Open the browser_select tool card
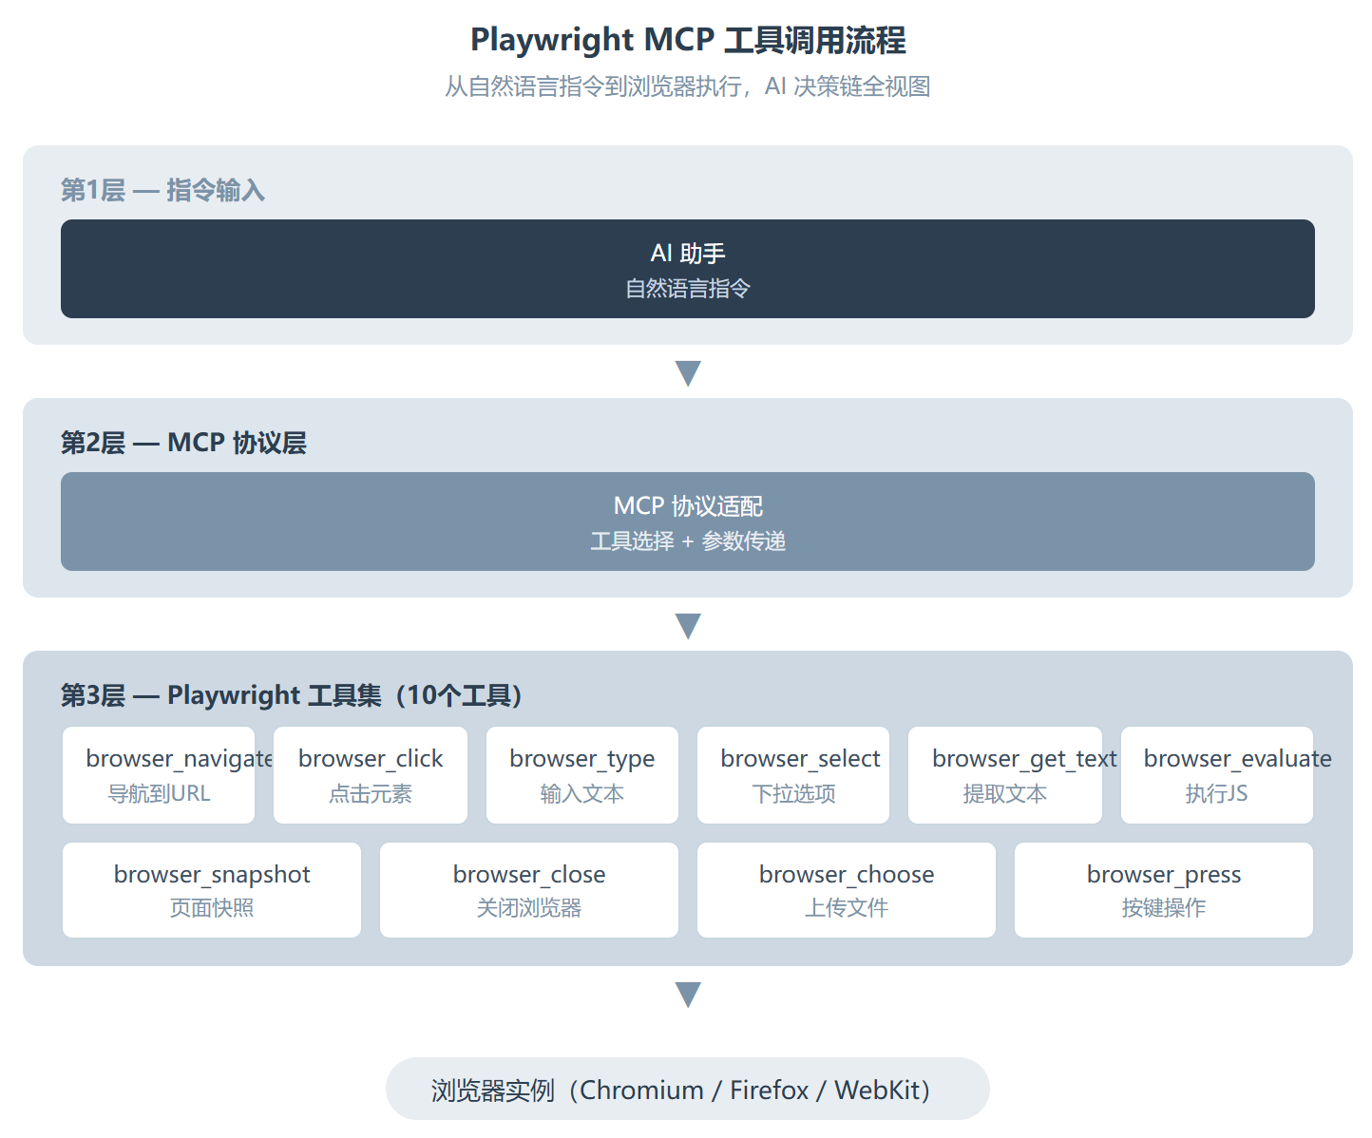This screenshot has height=1138, width=1372. coord(793,775)
